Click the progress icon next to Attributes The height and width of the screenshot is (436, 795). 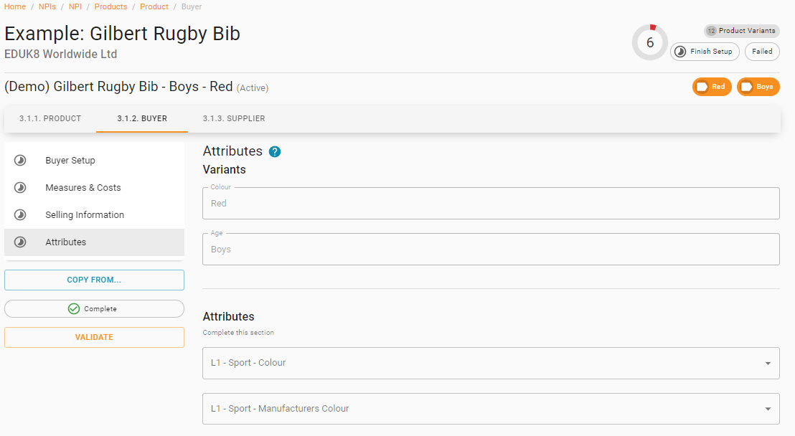20,242
